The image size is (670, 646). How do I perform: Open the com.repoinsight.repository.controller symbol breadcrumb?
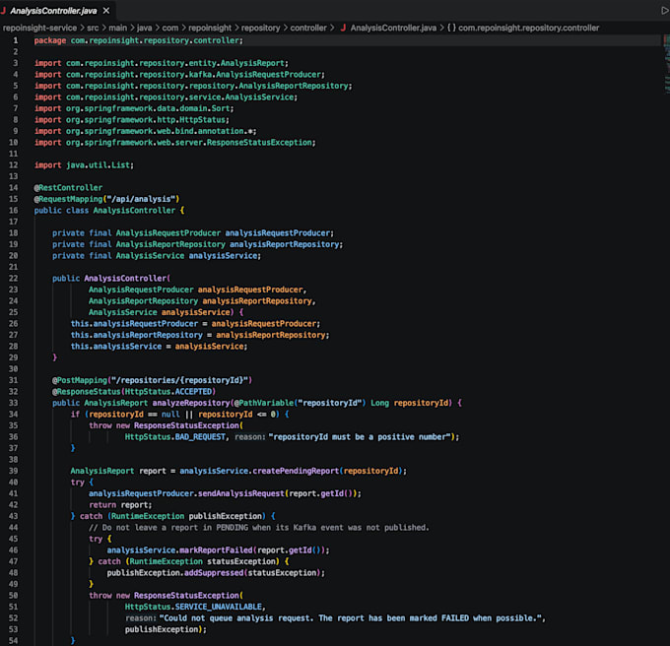[528, 28]
